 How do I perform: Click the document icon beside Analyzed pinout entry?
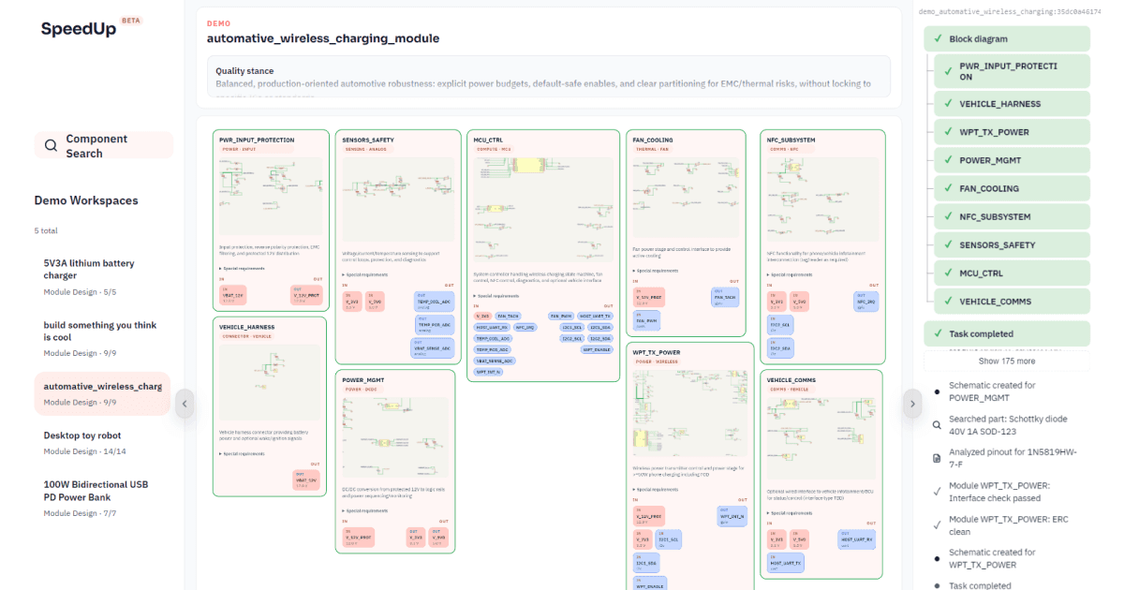[937, 458]
